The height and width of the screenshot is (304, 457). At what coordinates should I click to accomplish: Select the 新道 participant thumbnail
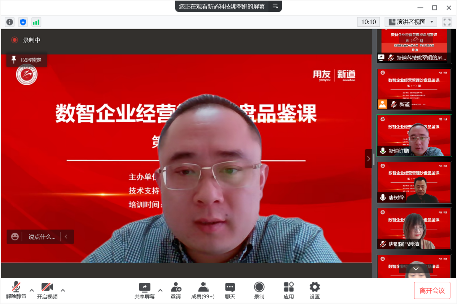coord(414,89)
